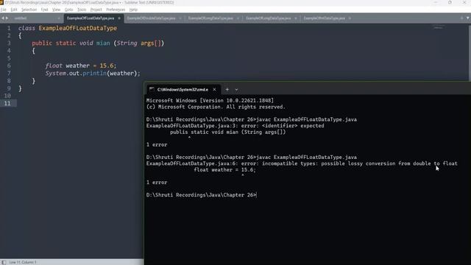This screenshot has height=265, width=471.
Task: Maximize the Sublime Text window
Action: [450, 2]
